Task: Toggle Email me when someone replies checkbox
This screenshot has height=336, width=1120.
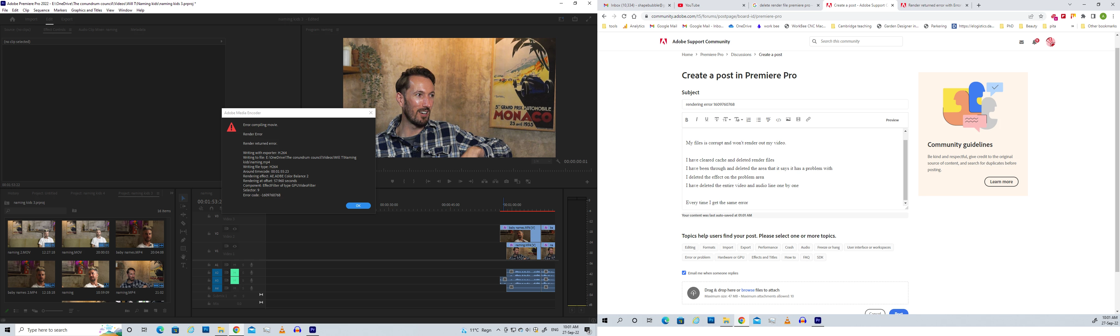Action: [x=684, y=273]
